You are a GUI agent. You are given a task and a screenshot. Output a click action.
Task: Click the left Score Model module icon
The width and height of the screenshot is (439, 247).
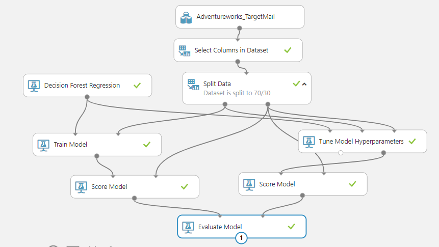coord(82,186)
